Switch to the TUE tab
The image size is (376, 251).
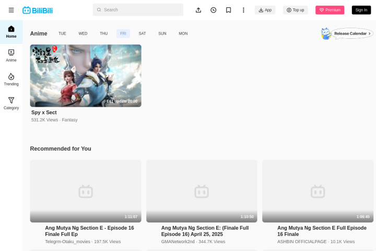click(62, 33)
